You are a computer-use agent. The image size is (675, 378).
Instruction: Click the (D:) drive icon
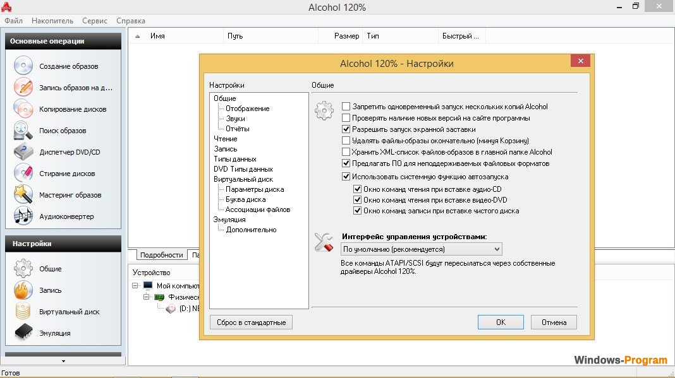[x=171, y=309]
